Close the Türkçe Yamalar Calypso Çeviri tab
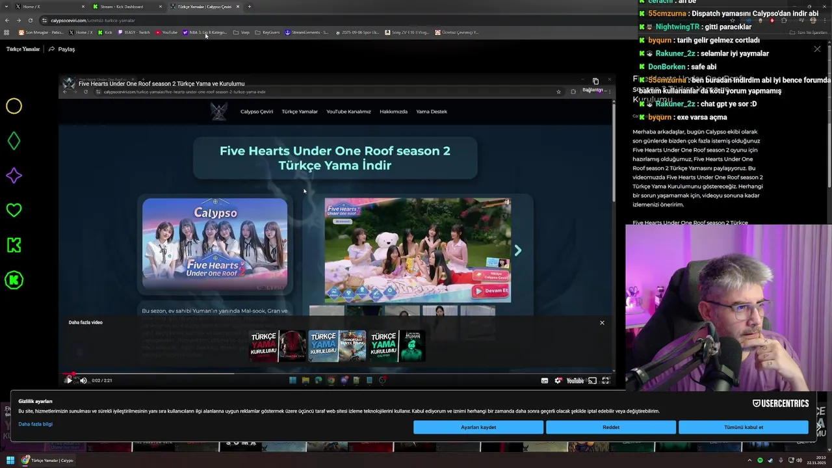The height and width of the screenshot is (468, 832). pos(238,6)
